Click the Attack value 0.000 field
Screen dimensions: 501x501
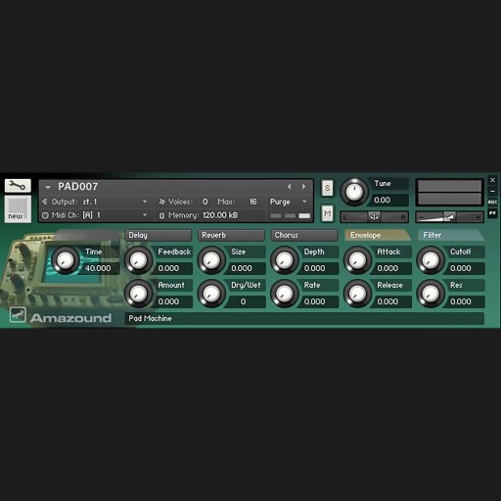392,268
